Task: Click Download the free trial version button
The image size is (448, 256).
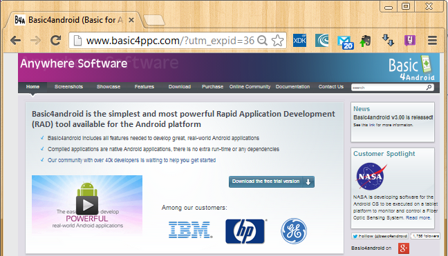Action: pyautogui.click(x=272, y=181)
